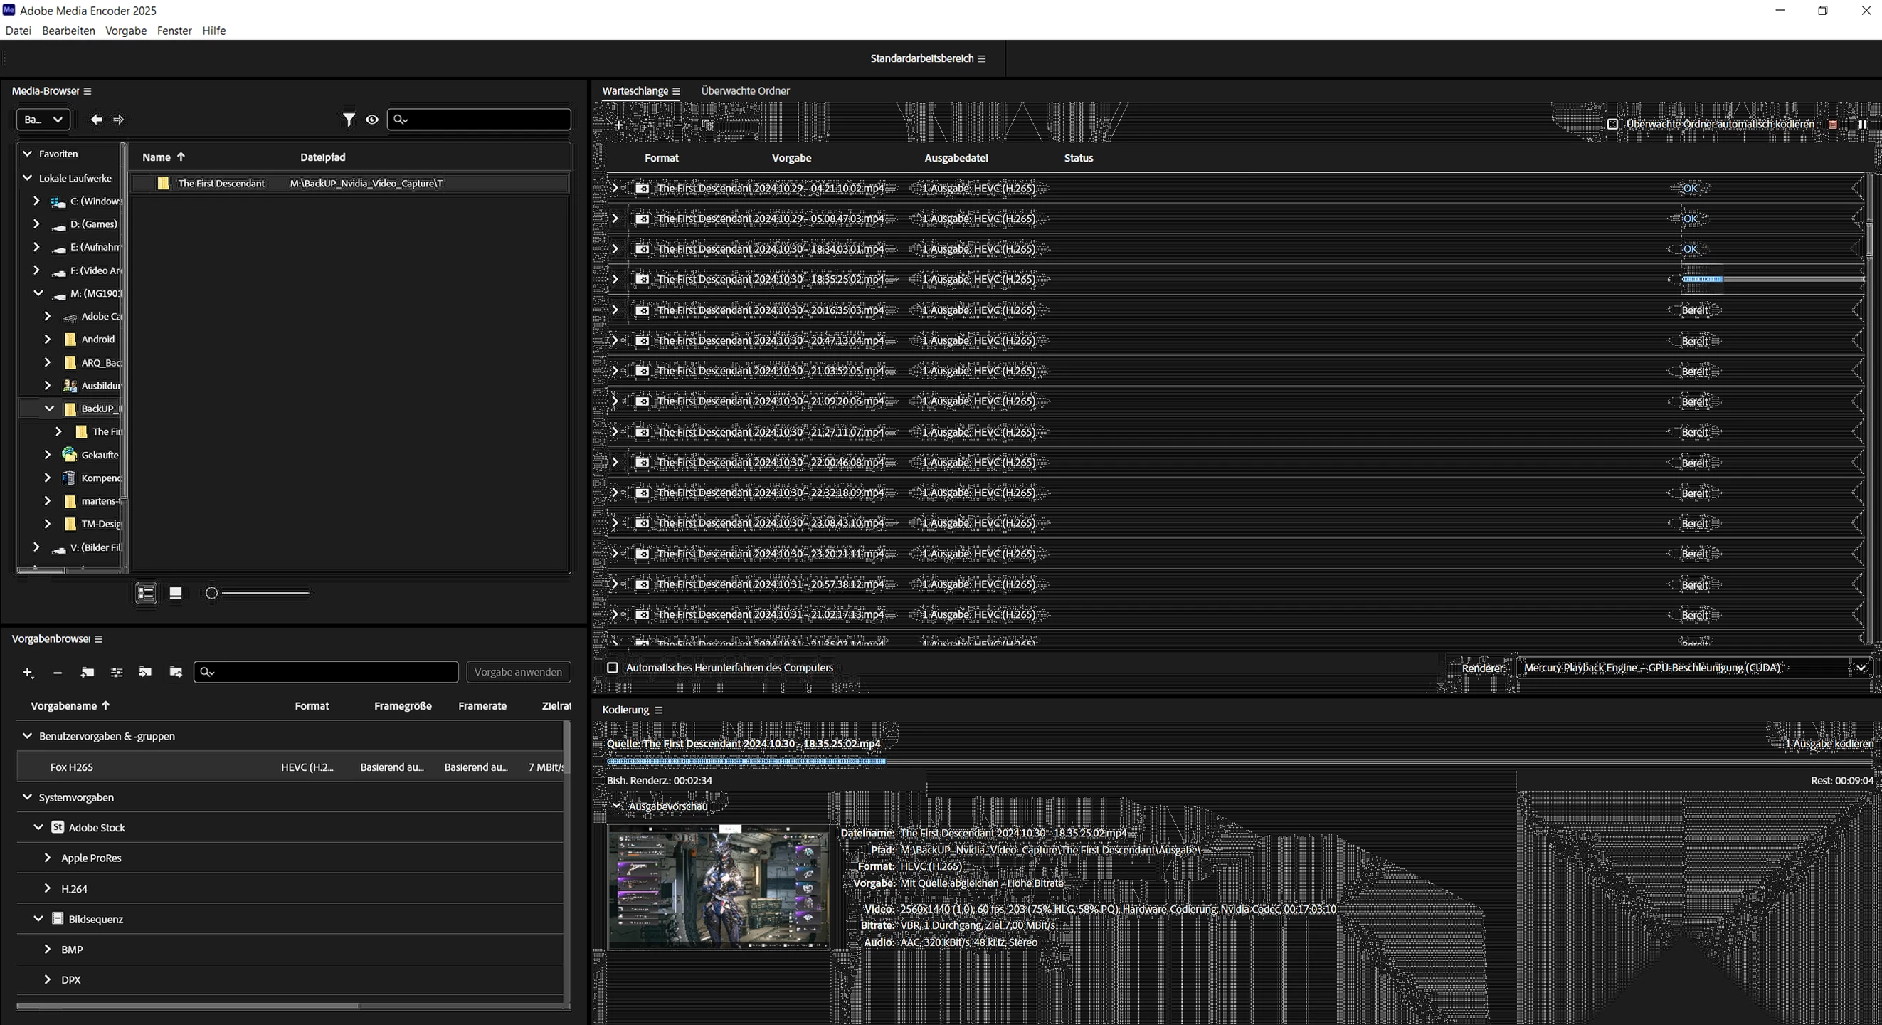Image resolution: width=1882 pixels, height=1025 pixels.
Task: Click the Vorgabe anwenden button
Action: click(x=518, y=672)
